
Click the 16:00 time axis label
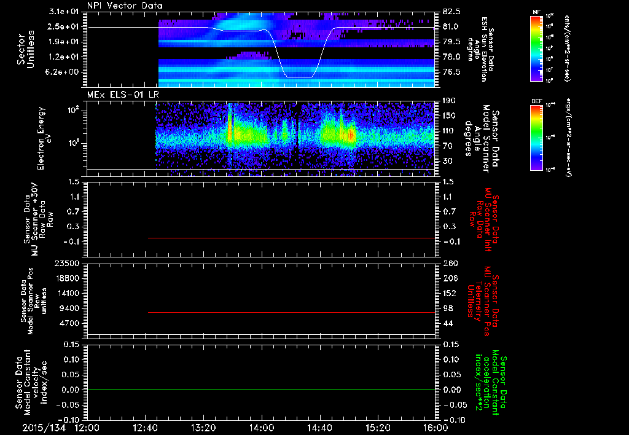[x=436, y=428]
